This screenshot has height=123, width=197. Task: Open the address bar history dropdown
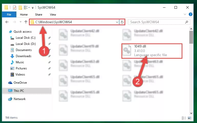[117, 22]
